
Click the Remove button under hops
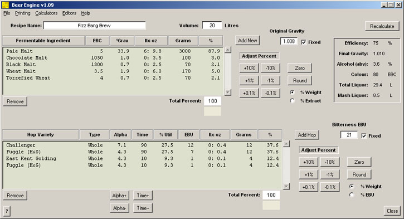tap(15, 196)
